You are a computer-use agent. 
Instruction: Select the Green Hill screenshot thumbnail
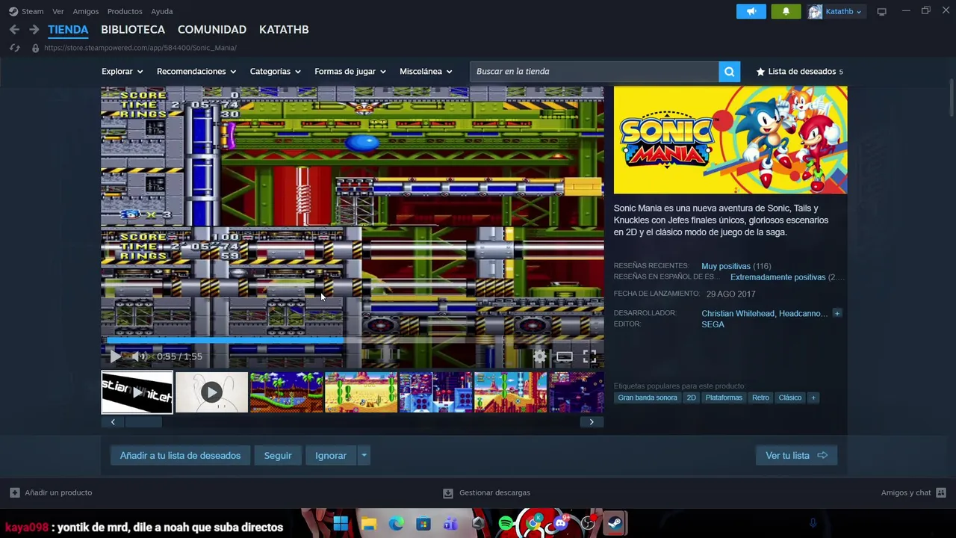pos(286,392)
